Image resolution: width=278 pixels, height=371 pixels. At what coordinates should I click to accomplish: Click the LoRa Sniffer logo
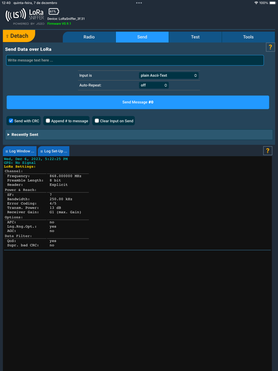click(25, 16)
